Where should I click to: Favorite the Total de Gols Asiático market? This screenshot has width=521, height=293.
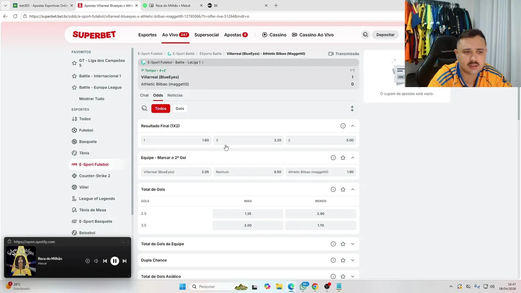[343, 276]
